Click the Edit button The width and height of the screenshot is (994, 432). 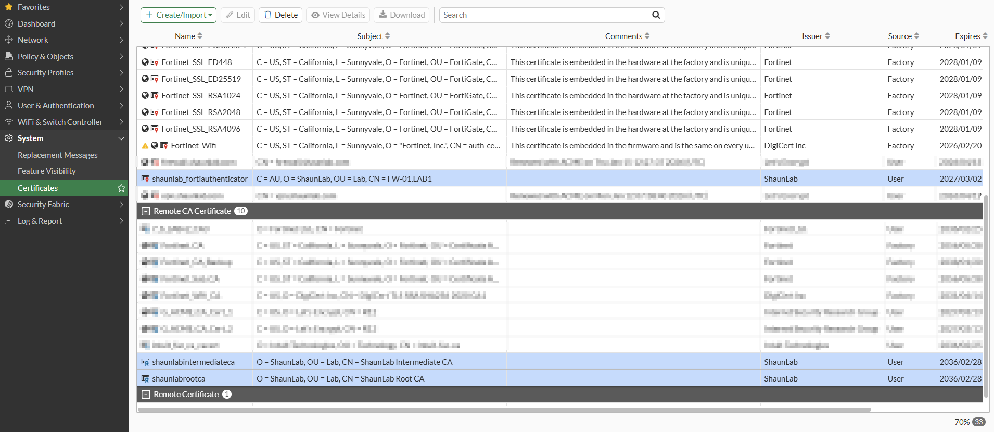tap(238, 15)
